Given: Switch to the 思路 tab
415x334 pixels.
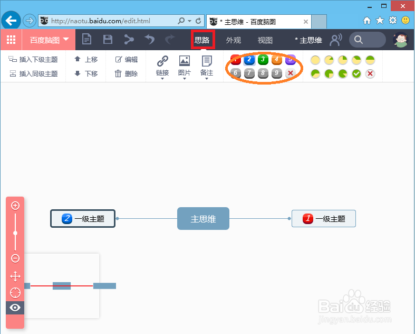Looking at the screenshot, I should point(202,40).
